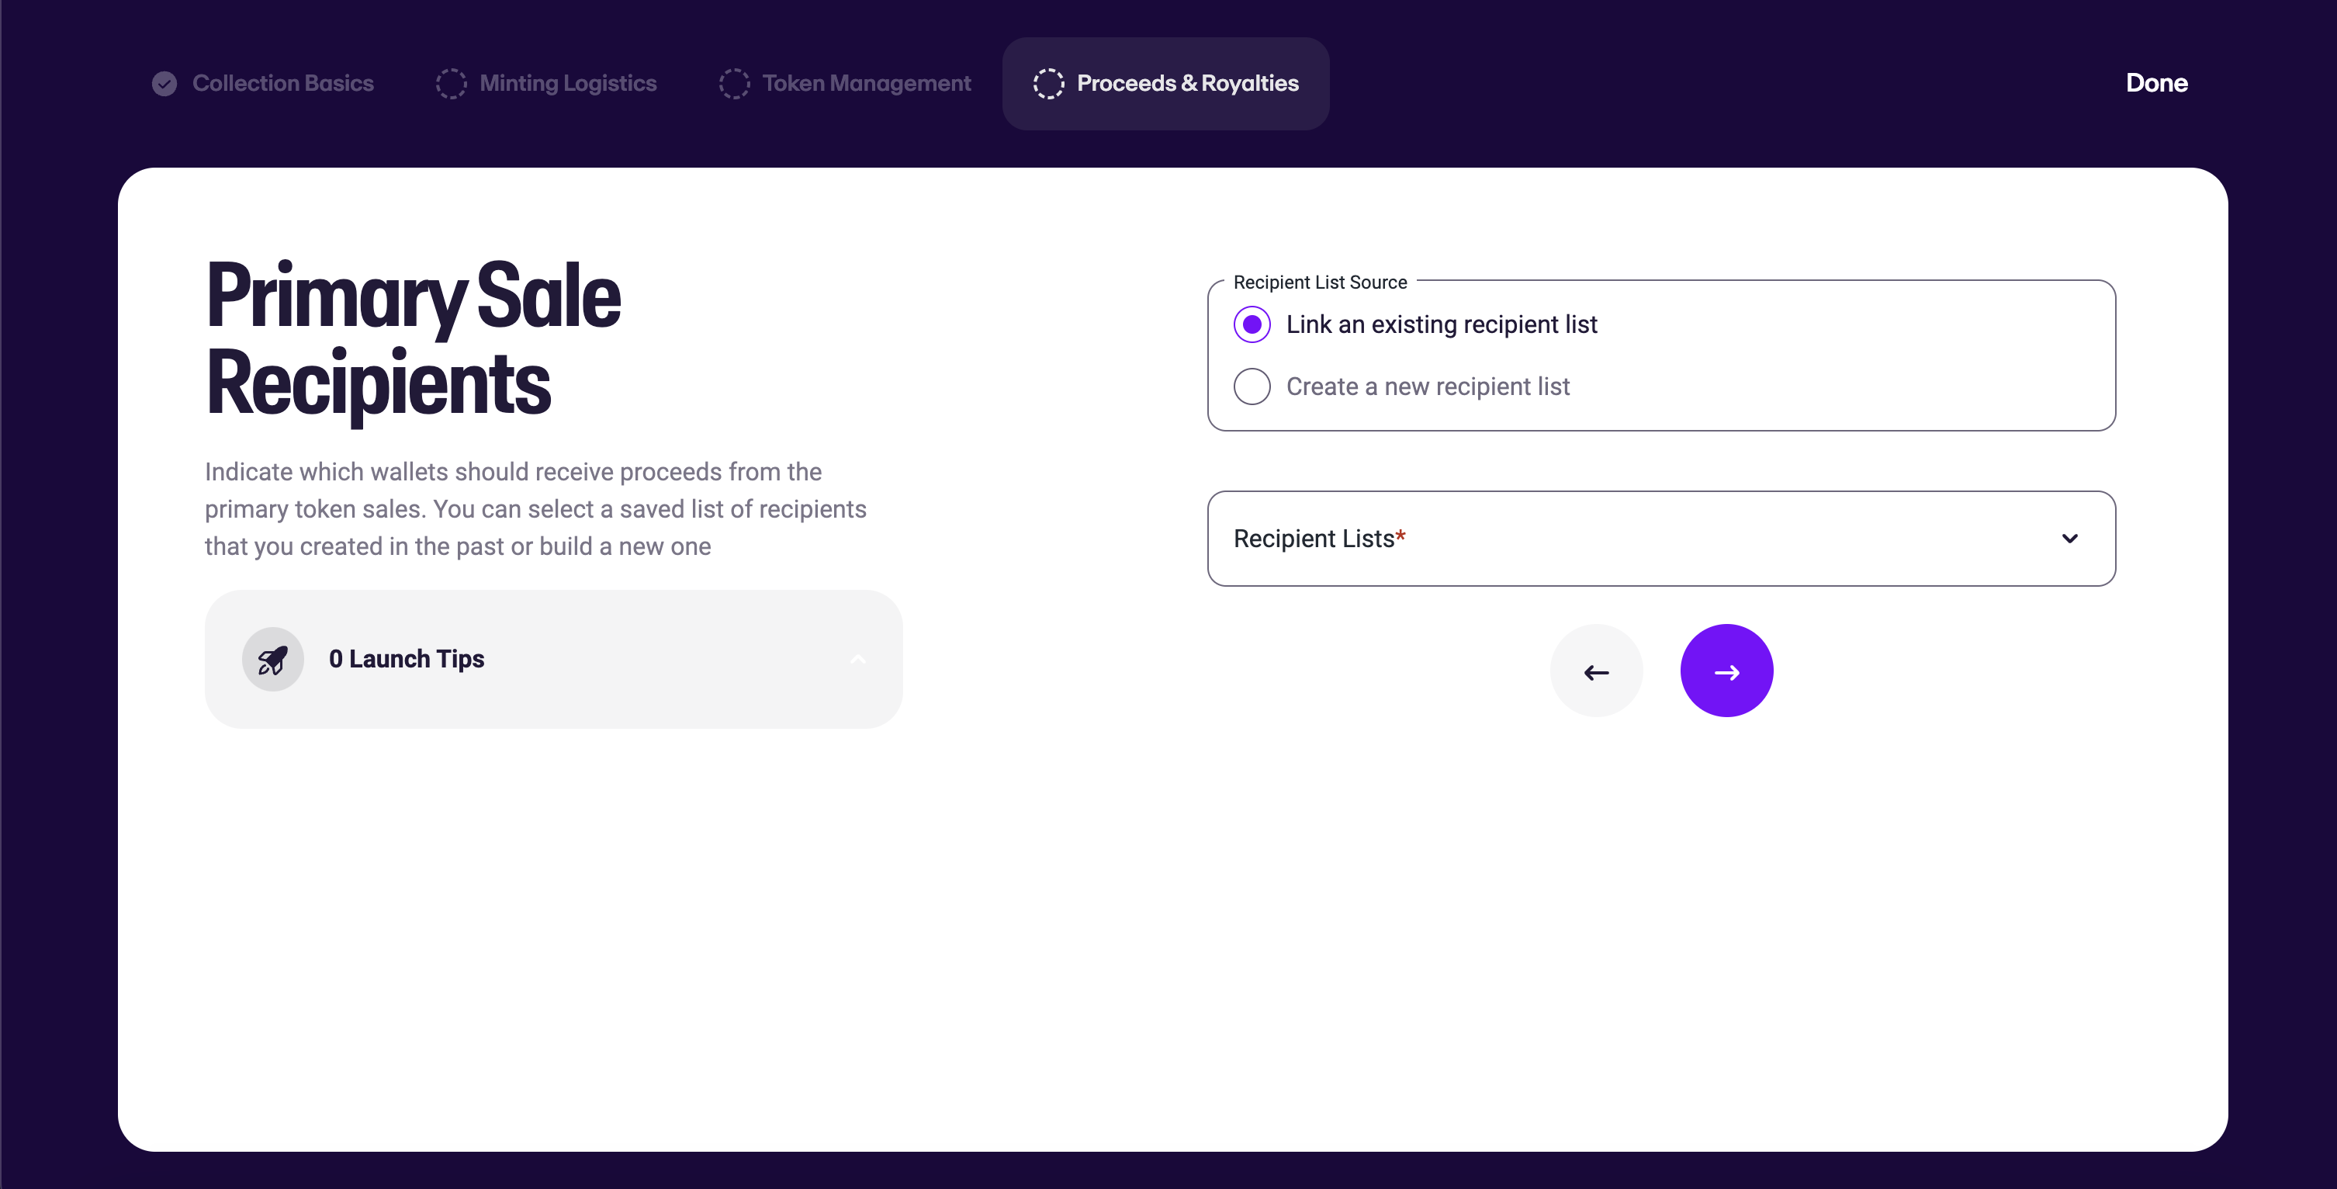Select Create a new recipient list radio
2337x1189 pixels.
(1252, 387)
